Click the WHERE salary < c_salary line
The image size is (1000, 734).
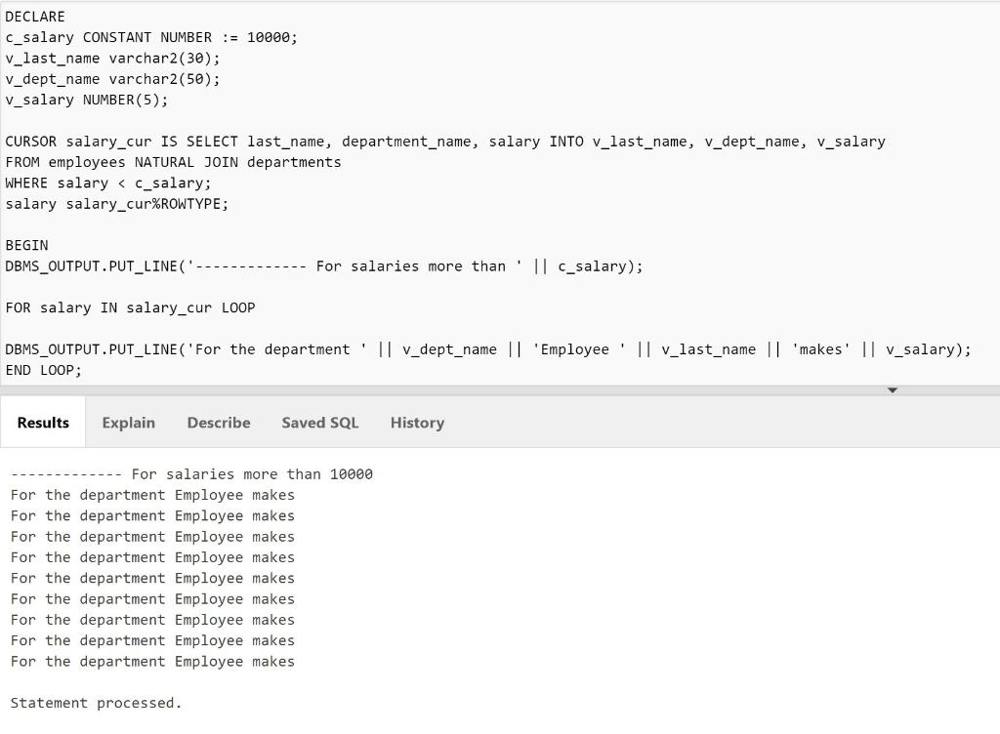[107, 183]
